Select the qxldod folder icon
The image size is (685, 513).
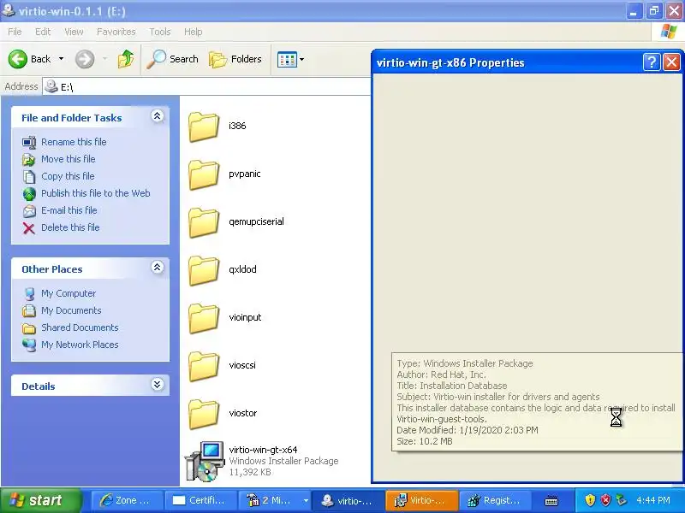(204, 270)
